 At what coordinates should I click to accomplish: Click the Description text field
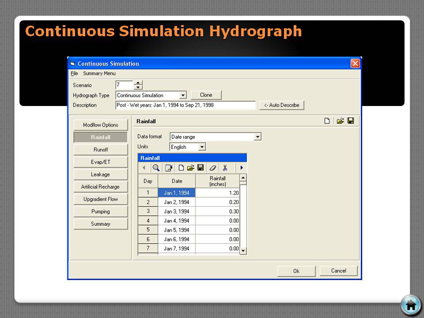185,105
